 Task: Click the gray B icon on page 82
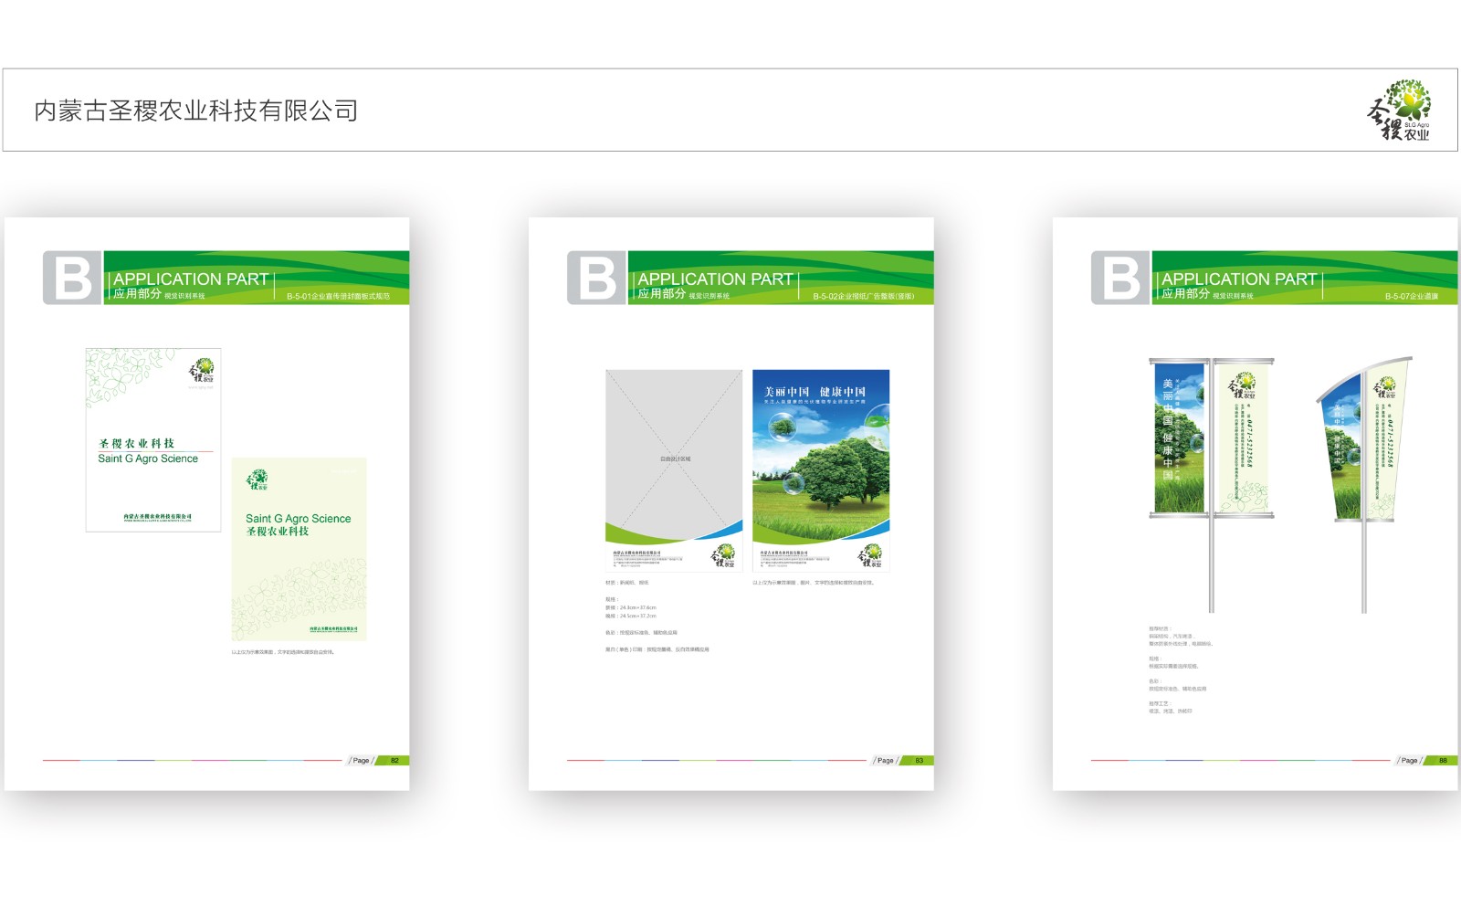pos(72,278)
